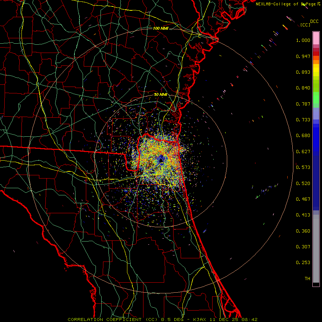
Task: Select the 0.733 scale value
Action: pyautogui.click(x=303, y=120)
